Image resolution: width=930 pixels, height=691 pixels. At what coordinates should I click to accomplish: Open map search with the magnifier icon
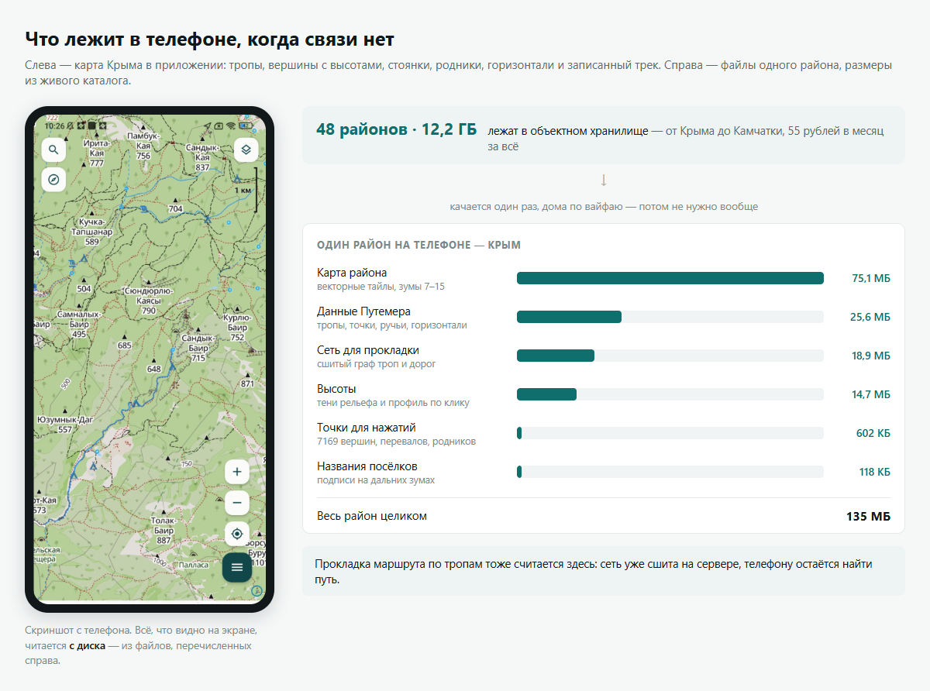pyautogui.click(x=53, y=150)
